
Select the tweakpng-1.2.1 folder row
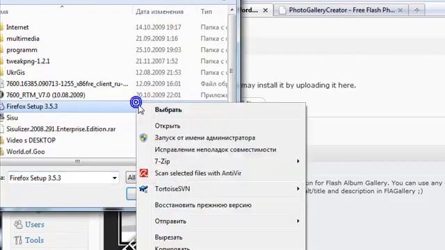coord(113,61)
